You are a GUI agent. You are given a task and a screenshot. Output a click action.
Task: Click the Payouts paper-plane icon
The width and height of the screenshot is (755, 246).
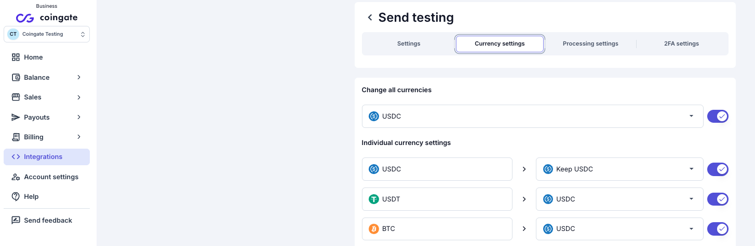coord(16,117)
